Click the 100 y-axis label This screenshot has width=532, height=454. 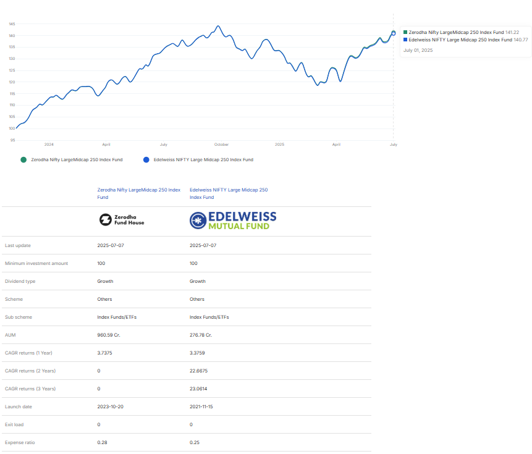[x=12, y=128]
